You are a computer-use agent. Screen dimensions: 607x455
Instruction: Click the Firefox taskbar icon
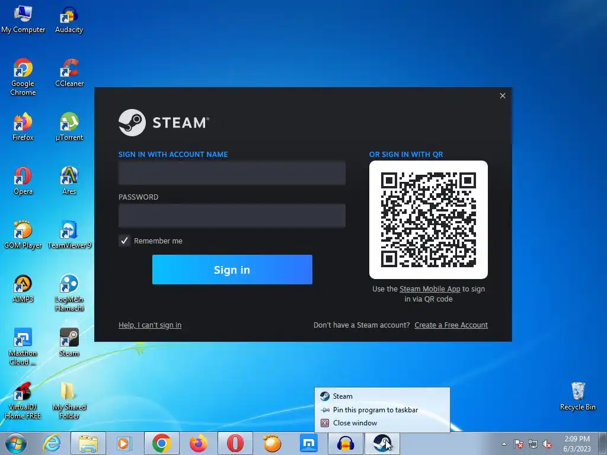tap(198, 443)
